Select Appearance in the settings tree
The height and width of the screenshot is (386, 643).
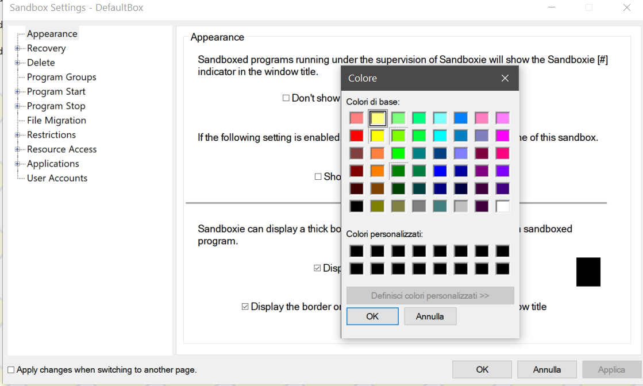tap(52, 33)
